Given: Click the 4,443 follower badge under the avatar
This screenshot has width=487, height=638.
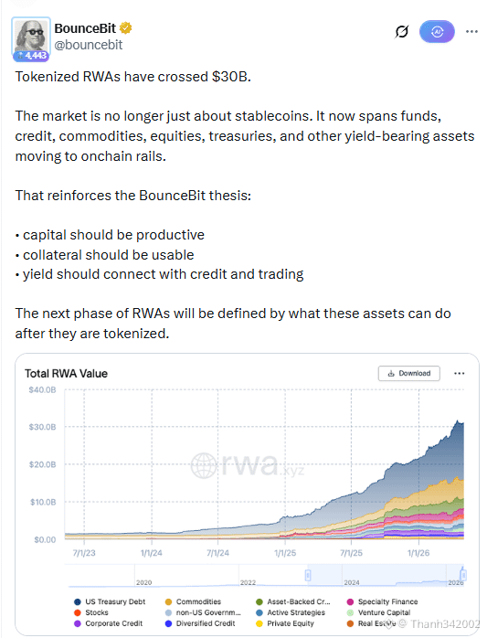Looking at the screenshot, I should pos(31,56).
